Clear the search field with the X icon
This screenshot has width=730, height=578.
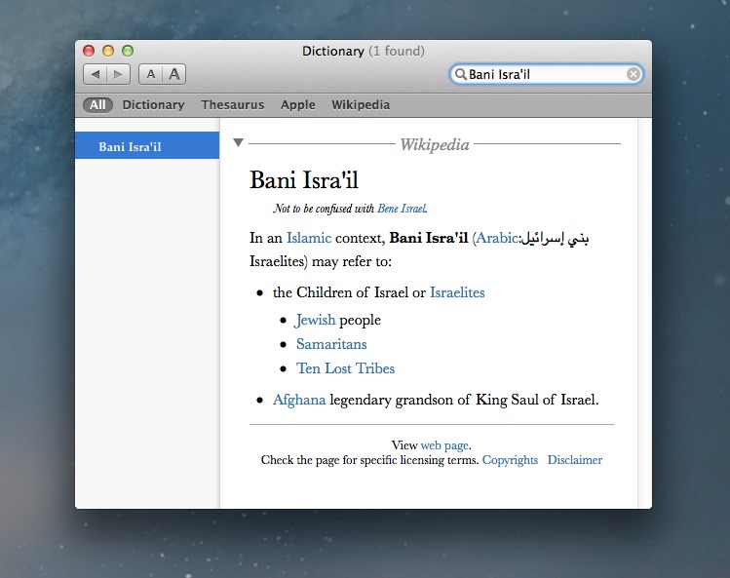coord(633,74)
